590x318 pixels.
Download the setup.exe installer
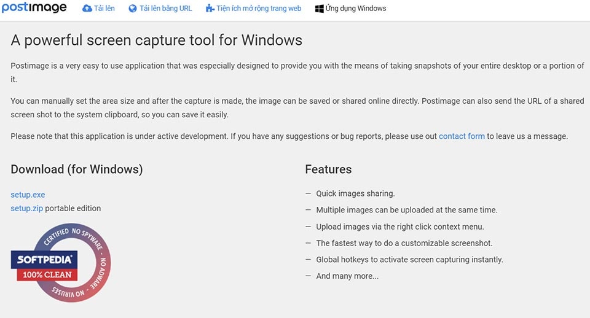coord(28,195)
